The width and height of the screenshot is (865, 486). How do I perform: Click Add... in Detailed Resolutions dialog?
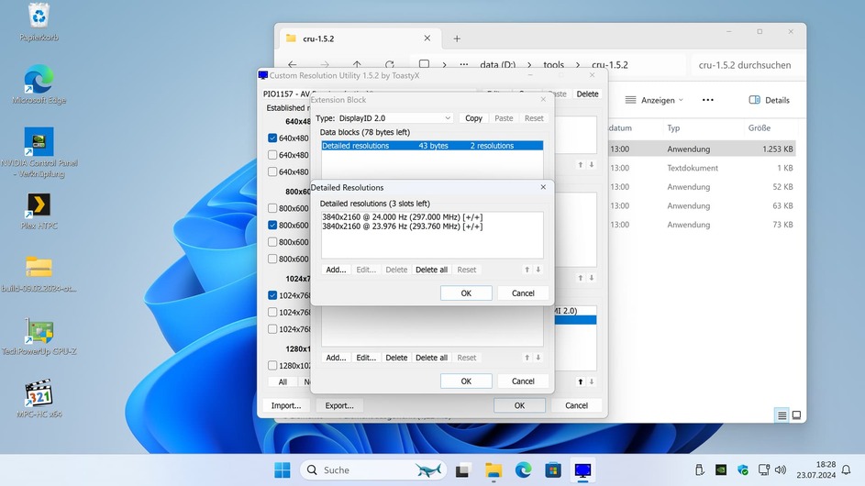[x=336, y=270]
